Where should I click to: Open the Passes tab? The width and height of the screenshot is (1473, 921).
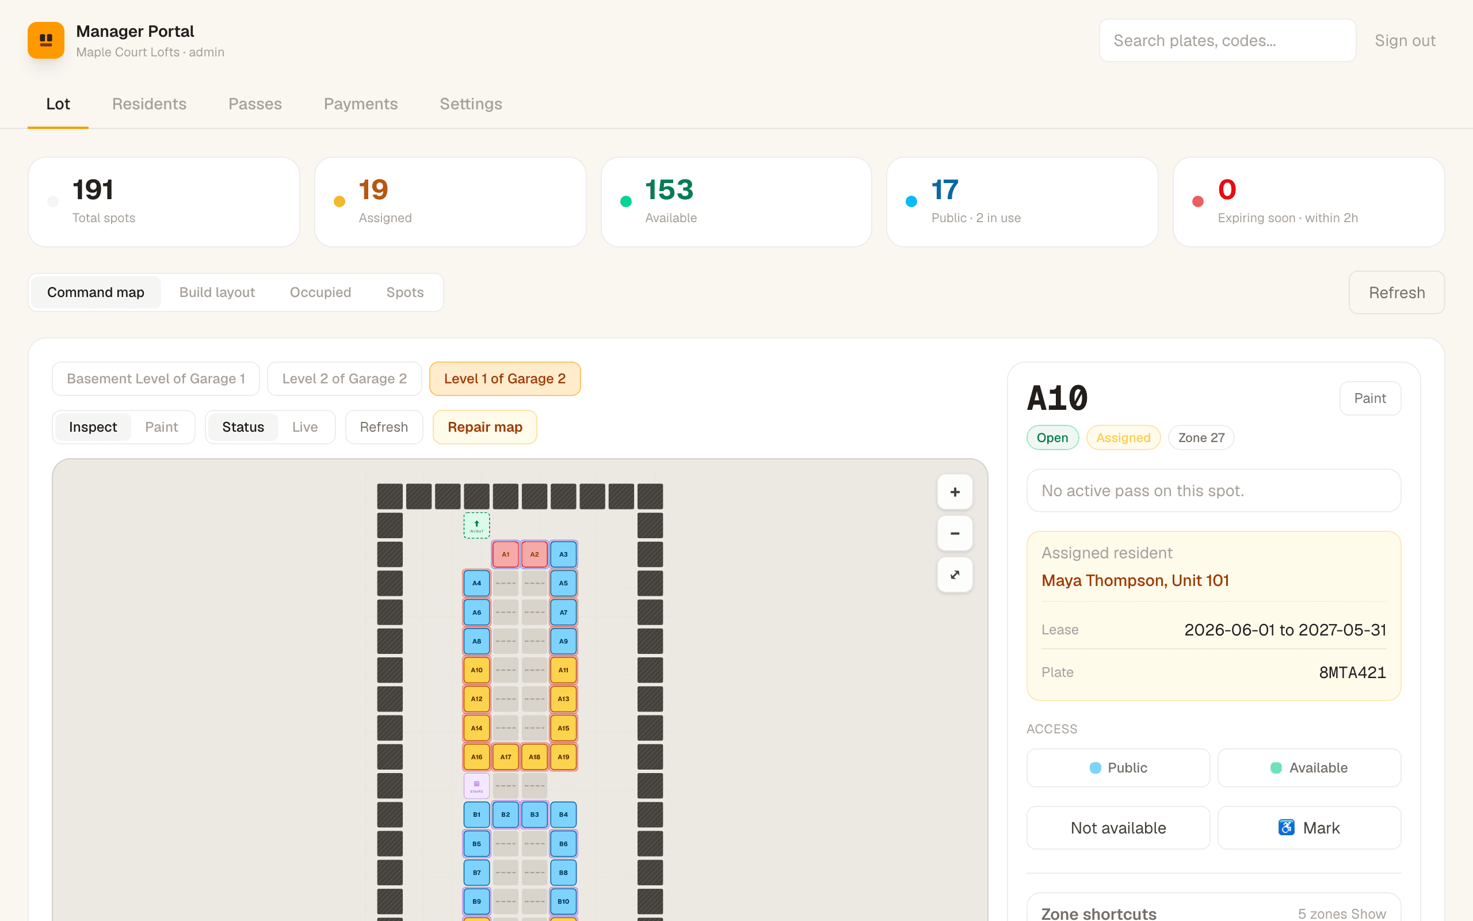click(255, 104)
